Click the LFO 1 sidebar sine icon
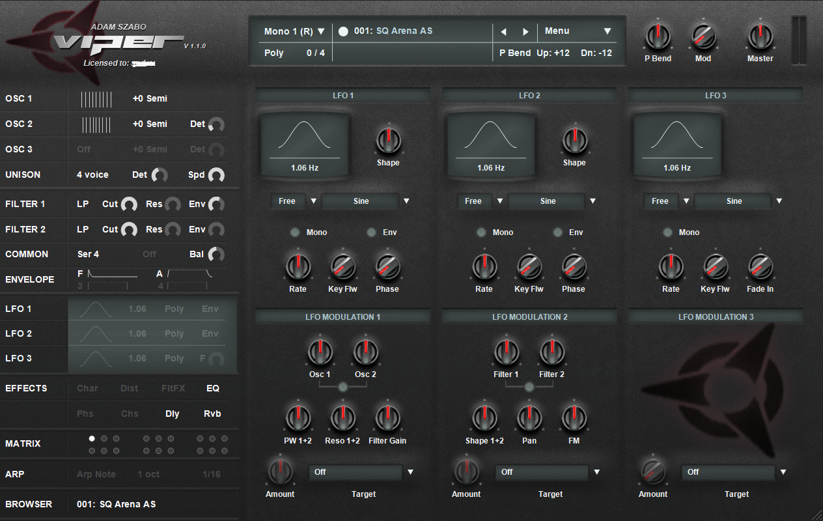 coord(96,309)
